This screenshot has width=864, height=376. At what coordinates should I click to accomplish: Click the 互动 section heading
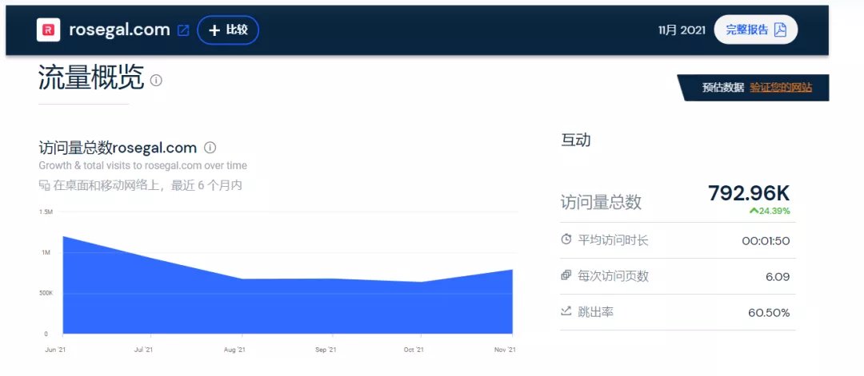click(x=575, y=141)
